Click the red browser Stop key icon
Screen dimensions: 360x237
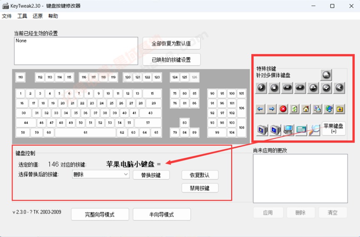click(283, 109)
